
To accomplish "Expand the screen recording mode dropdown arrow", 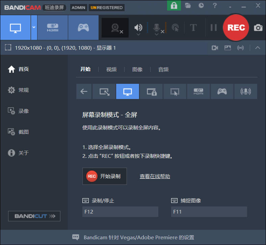I will tap(34, 28).
